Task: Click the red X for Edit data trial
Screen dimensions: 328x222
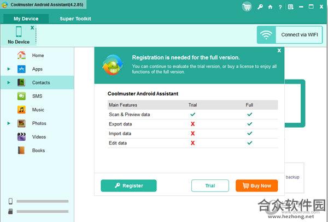Action: click(192, 143)
